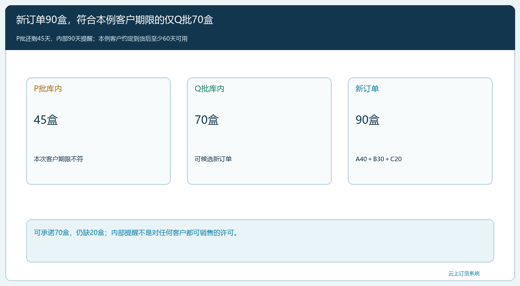Click the breakdown text "A40 + B30 + C20"
This screenshot has height=286, width=520.
coord(379,159)
